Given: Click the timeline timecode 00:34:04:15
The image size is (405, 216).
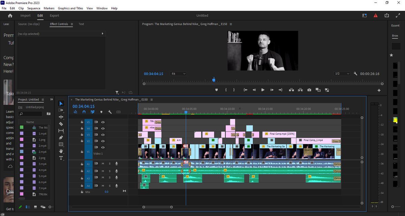Looking at the screenshot, I should (83, 106).
